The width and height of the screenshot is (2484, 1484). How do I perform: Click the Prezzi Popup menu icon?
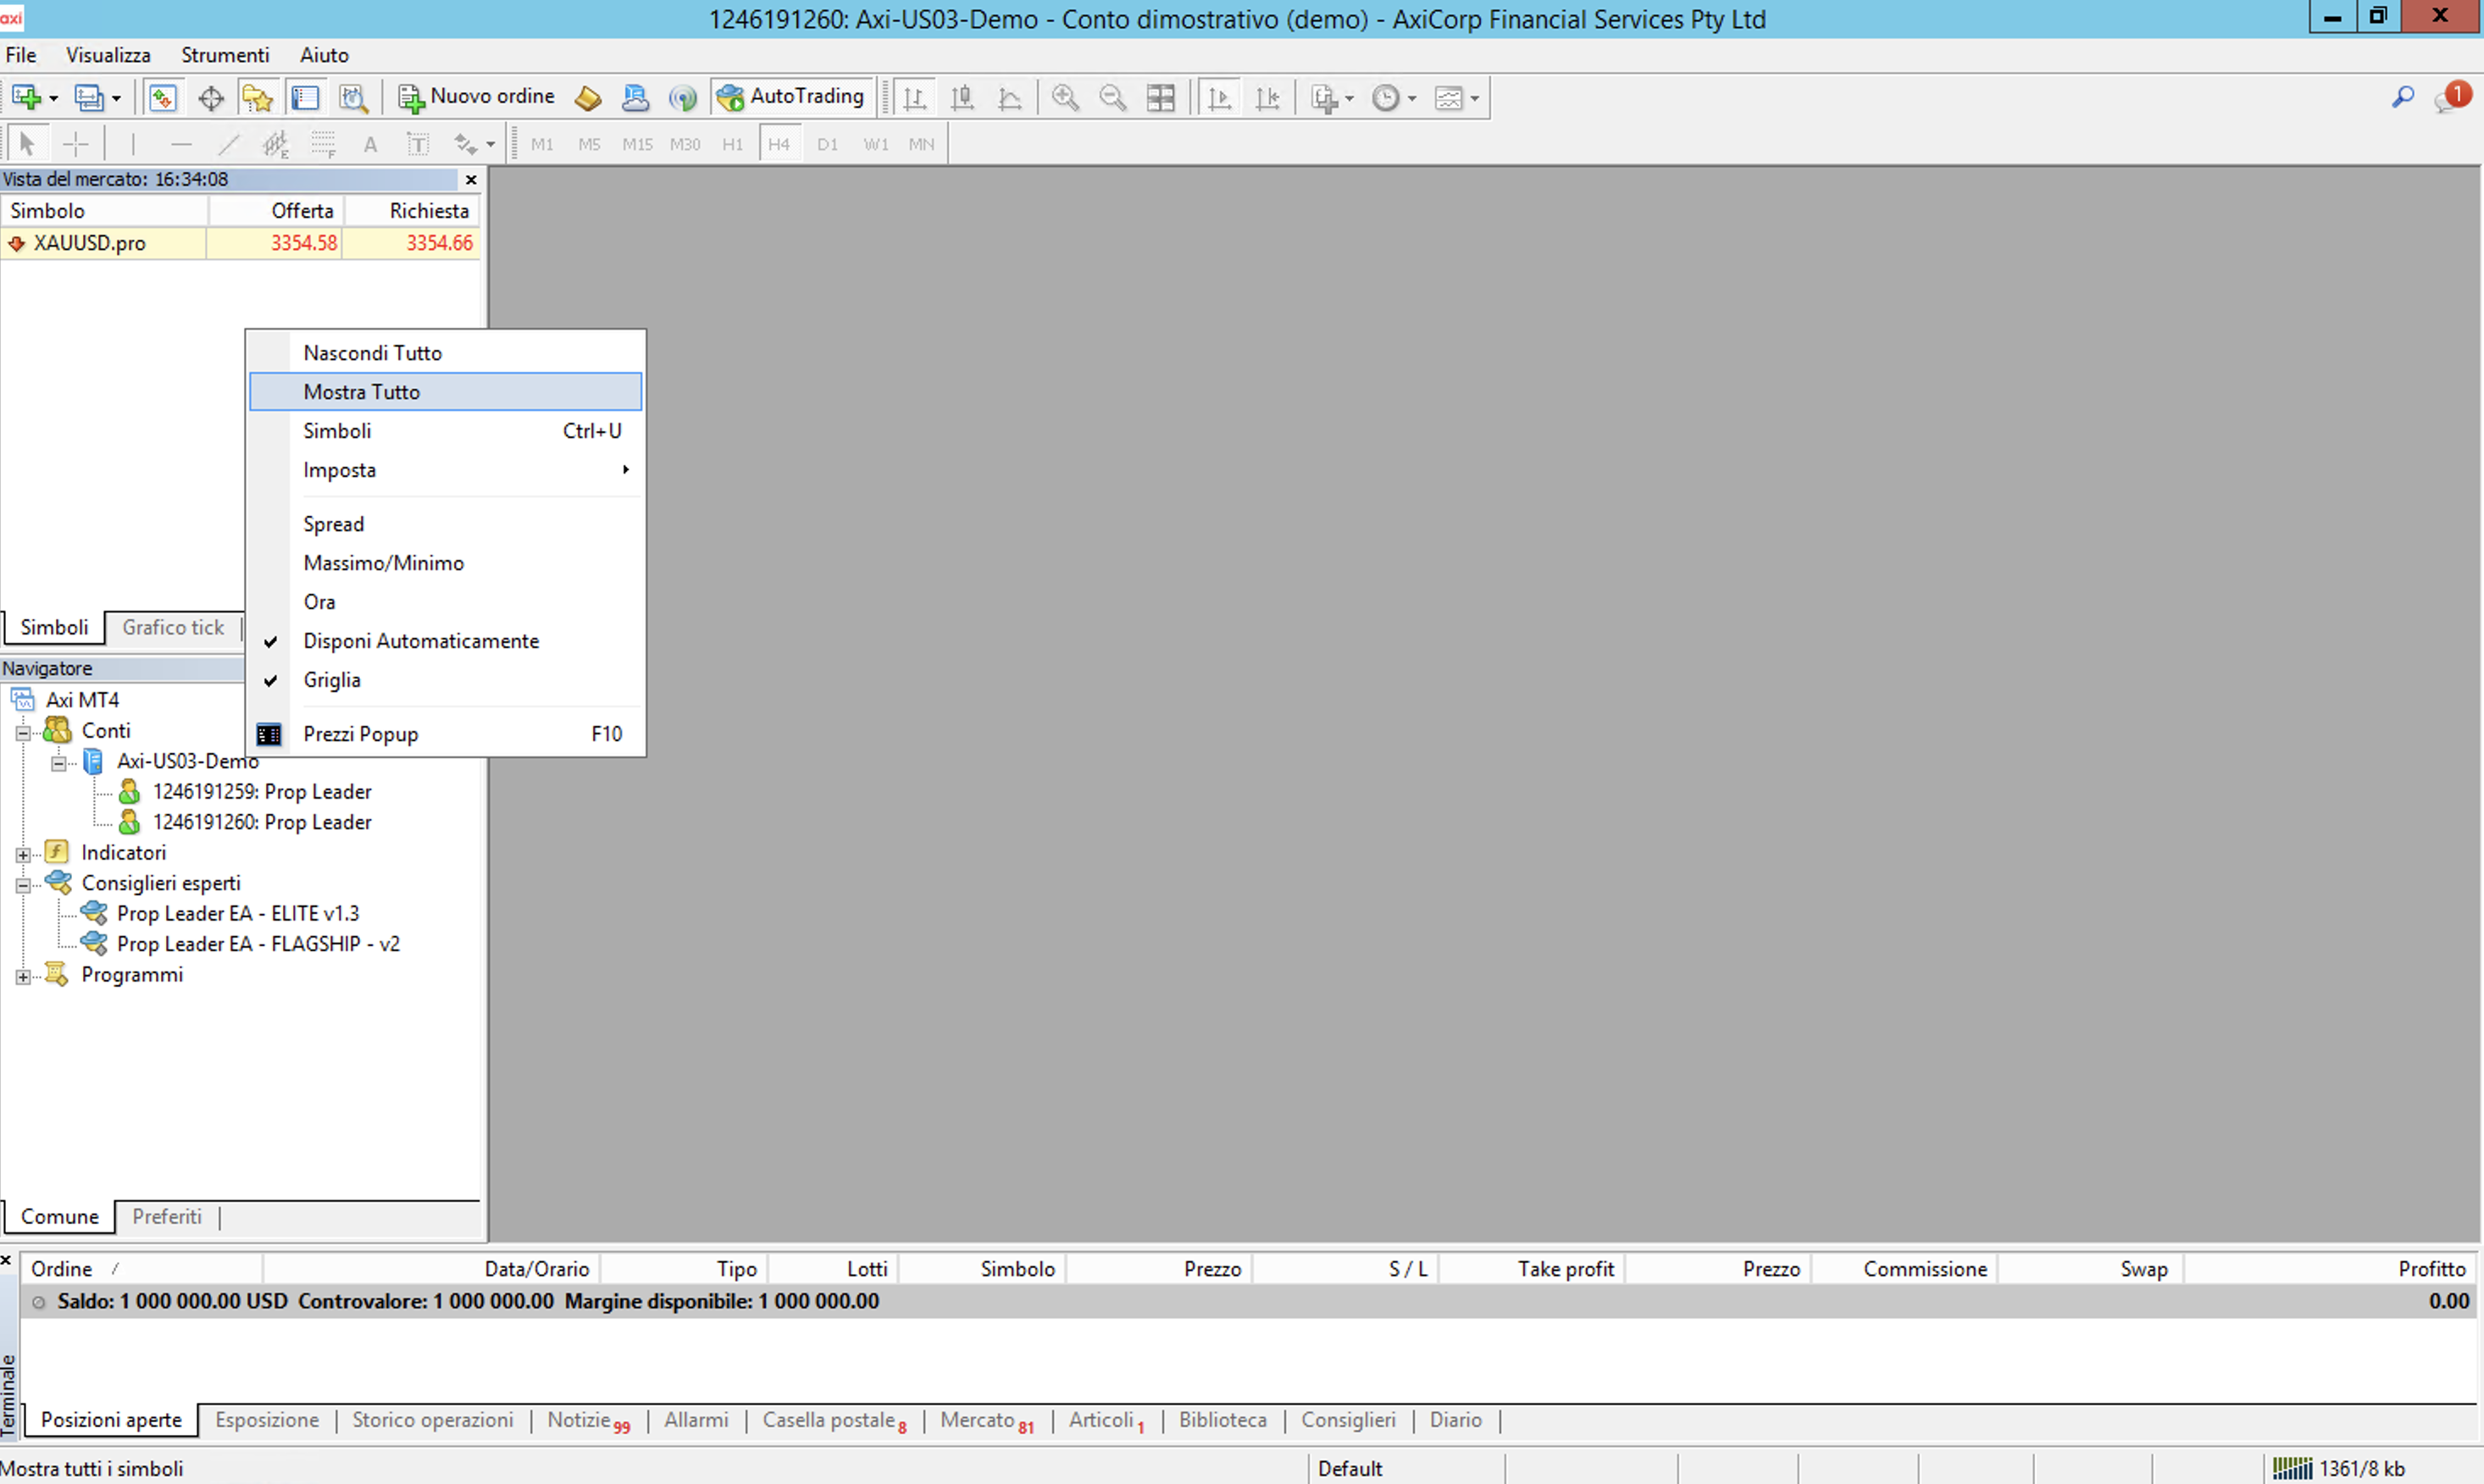point(268,734)
